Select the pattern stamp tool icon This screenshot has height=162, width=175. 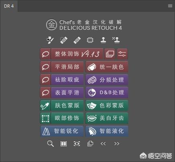116,40
